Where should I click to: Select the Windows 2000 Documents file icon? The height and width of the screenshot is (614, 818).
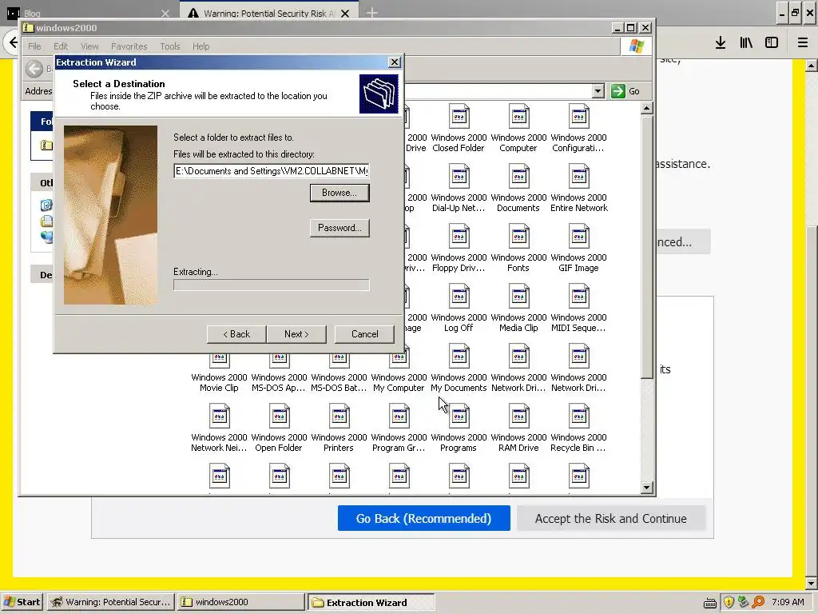pyautogui.click(x=518, y=177)
